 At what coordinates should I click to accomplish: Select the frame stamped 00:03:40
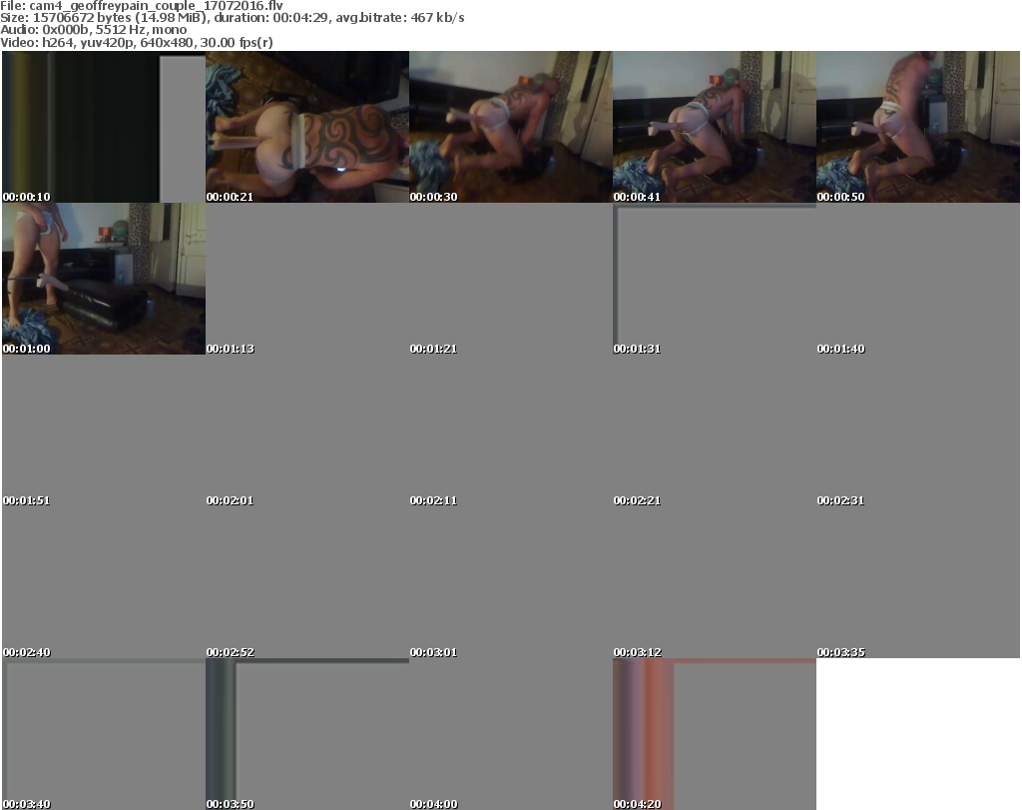click(104, 734)
